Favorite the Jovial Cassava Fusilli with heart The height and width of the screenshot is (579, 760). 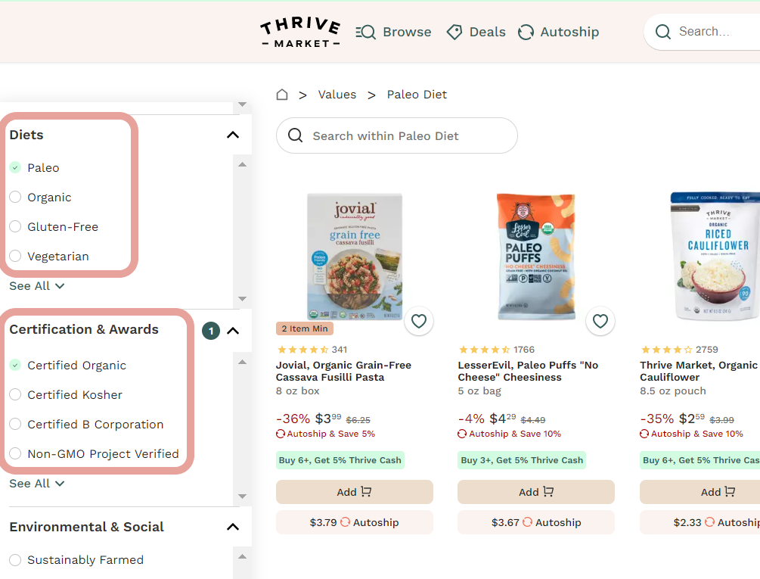coord(419,322)
